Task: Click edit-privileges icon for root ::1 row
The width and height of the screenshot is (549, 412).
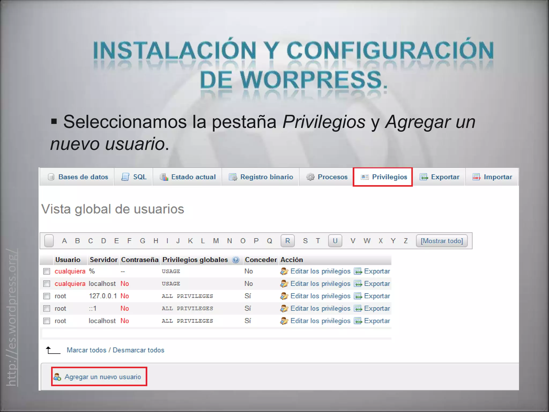Action: 284,308
